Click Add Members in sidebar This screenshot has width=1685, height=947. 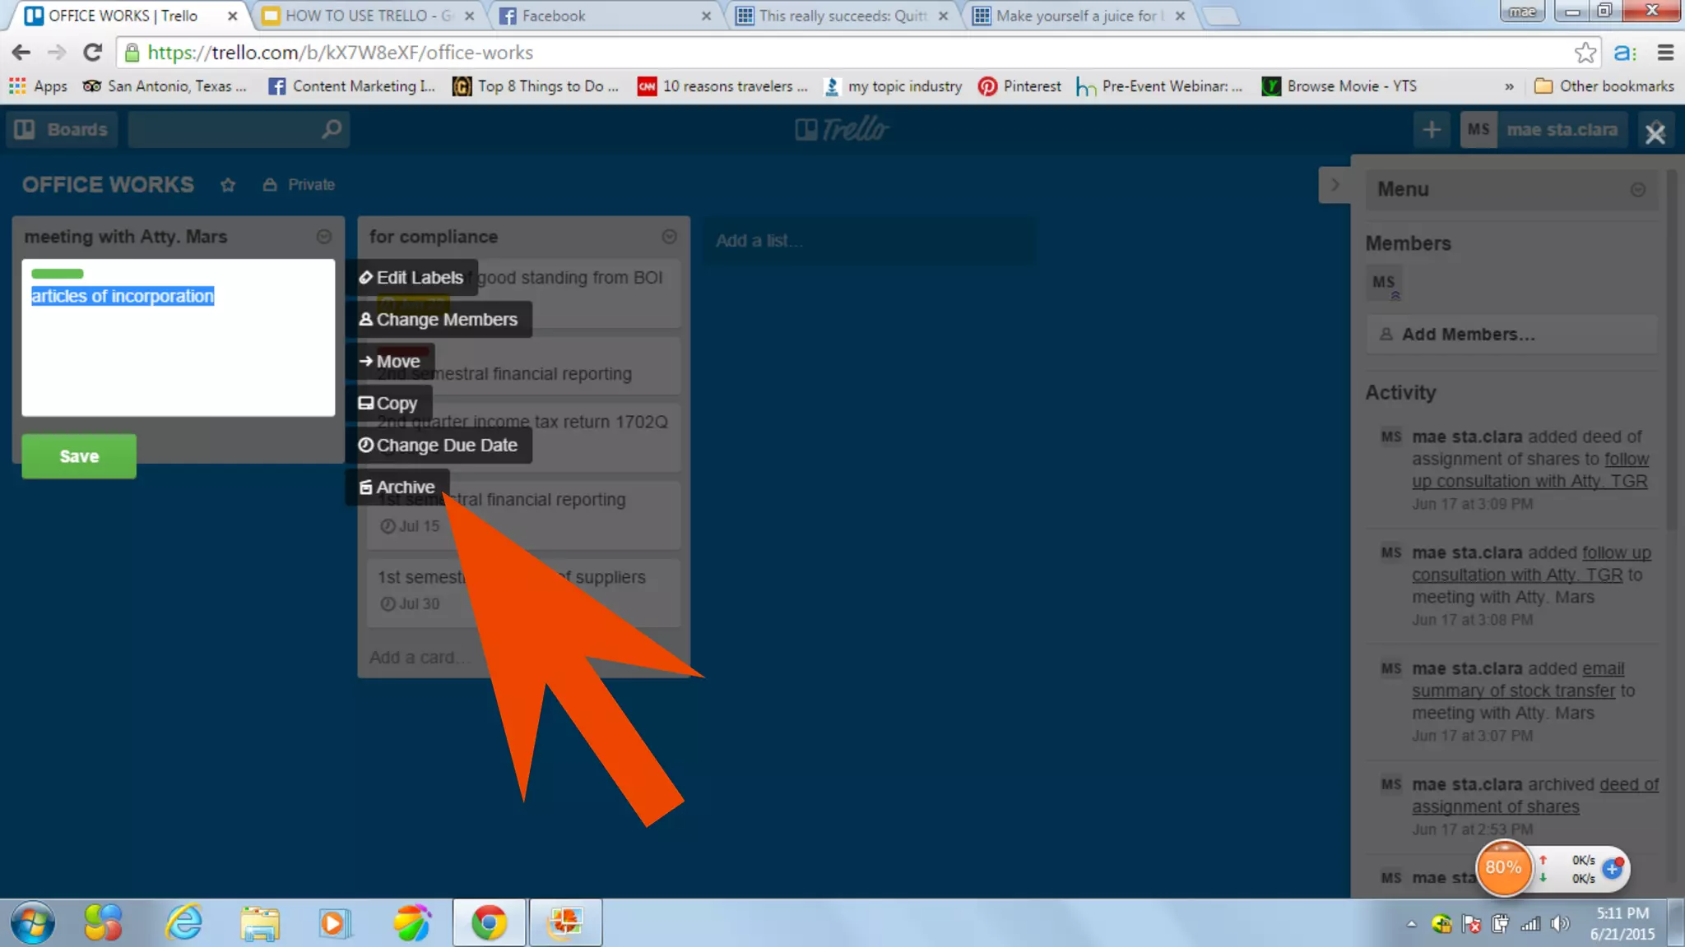(x=1468, y=335)
